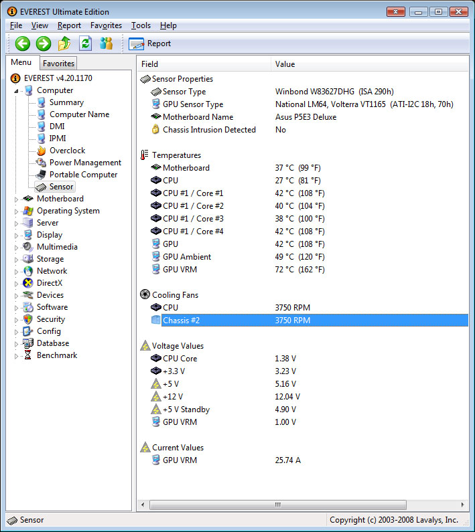
Task: Open the Favorites menu
Action: (x=106, y=25)
